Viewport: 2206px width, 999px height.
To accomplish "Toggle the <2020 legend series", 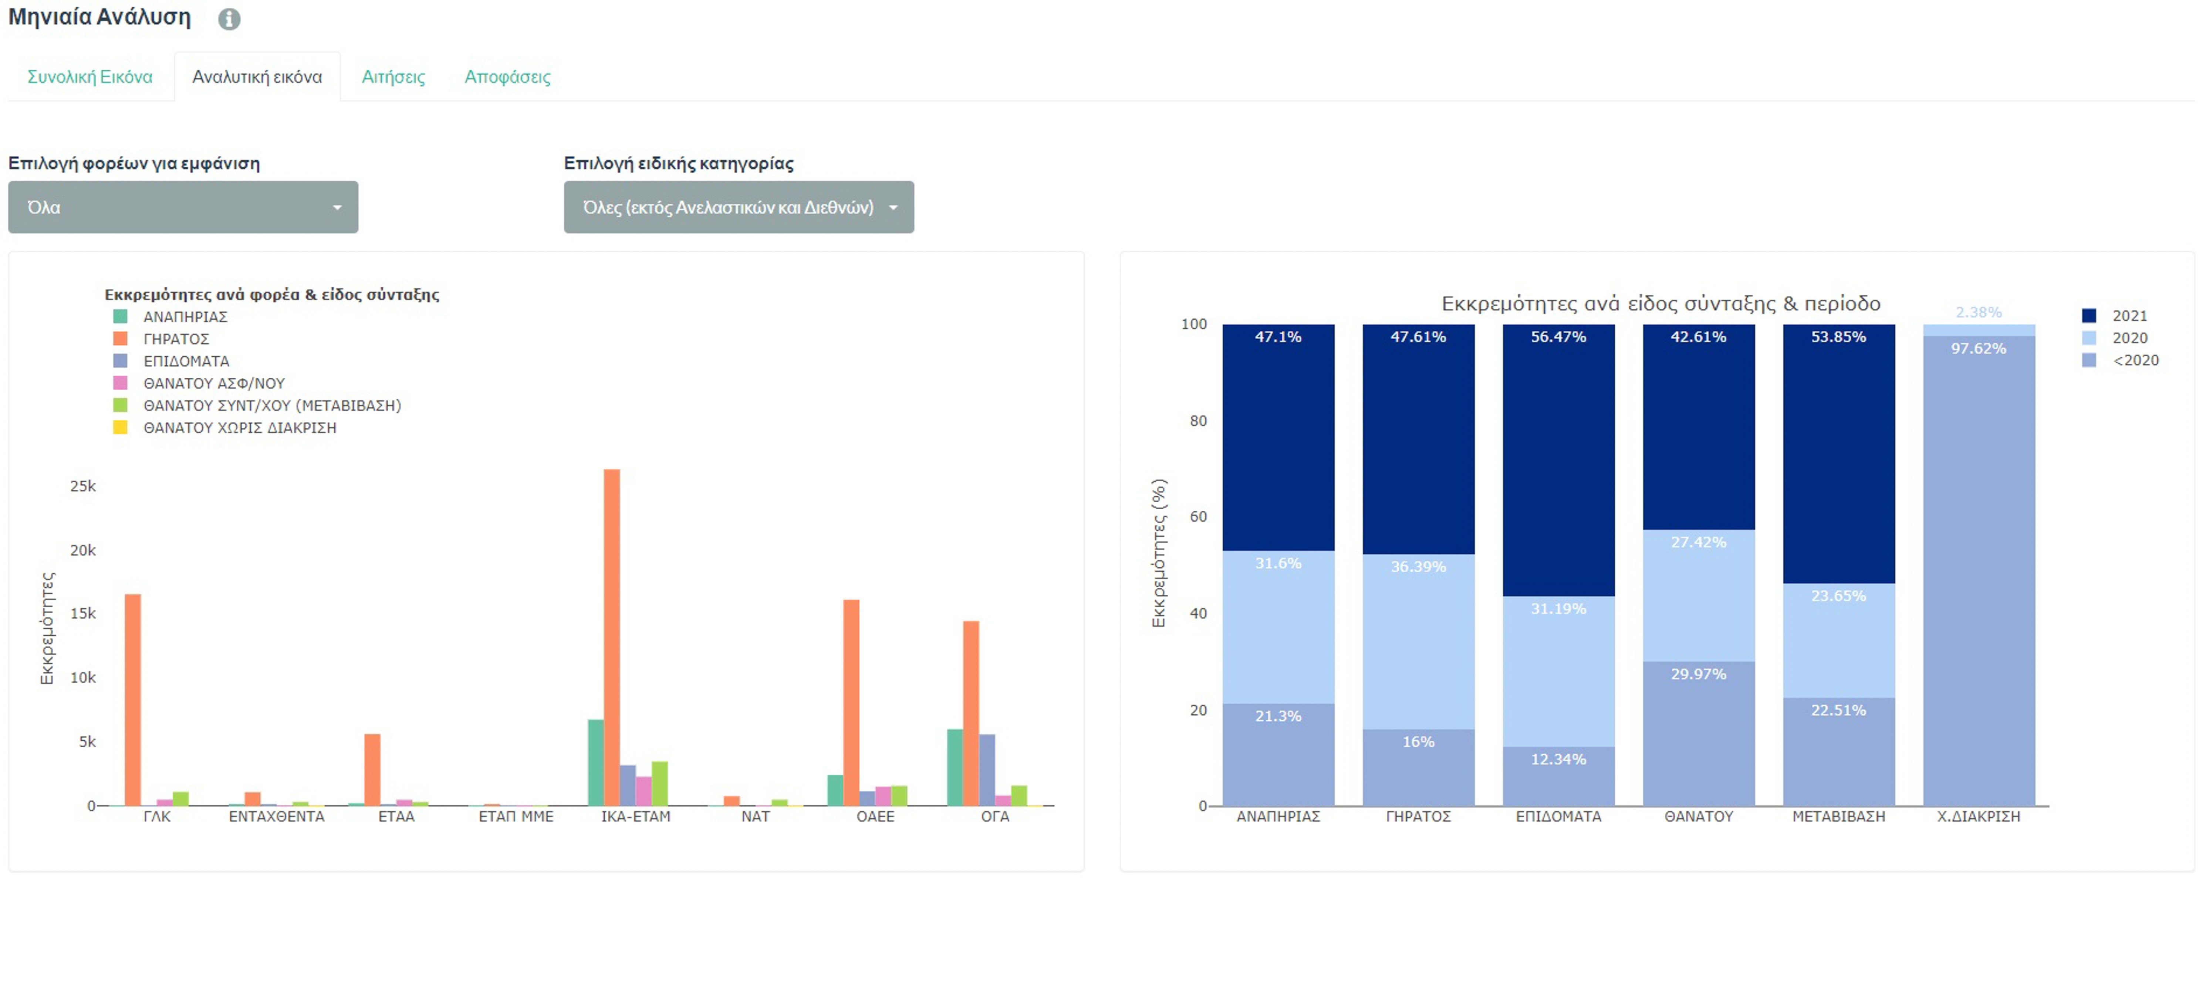I will (x=2120, y=360).
